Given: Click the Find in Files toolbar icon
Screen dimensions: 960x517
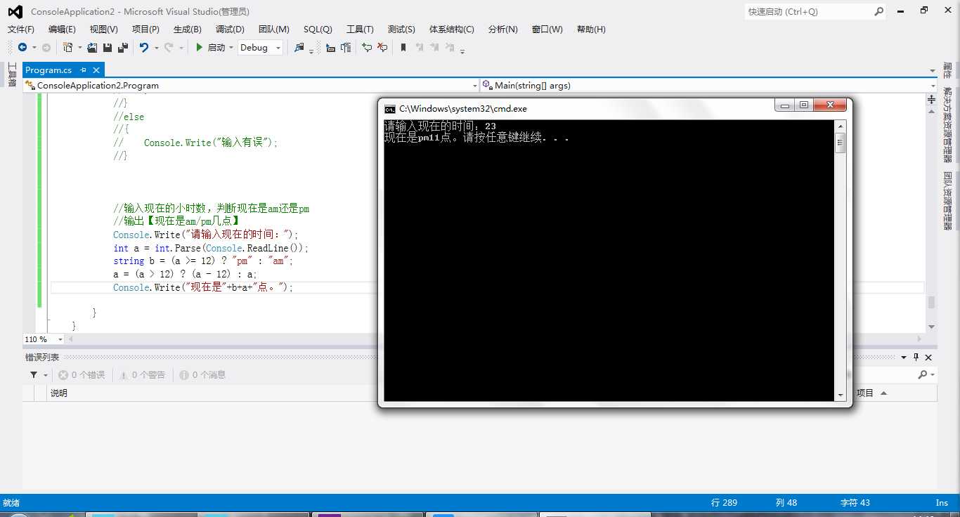Looking at the screenshot, I should (x=299, y=47).
